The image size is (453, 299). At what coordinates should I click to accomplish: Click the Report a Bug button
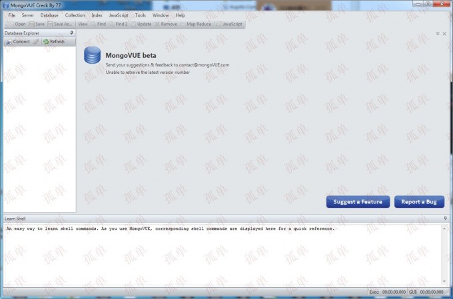(419, 202)
